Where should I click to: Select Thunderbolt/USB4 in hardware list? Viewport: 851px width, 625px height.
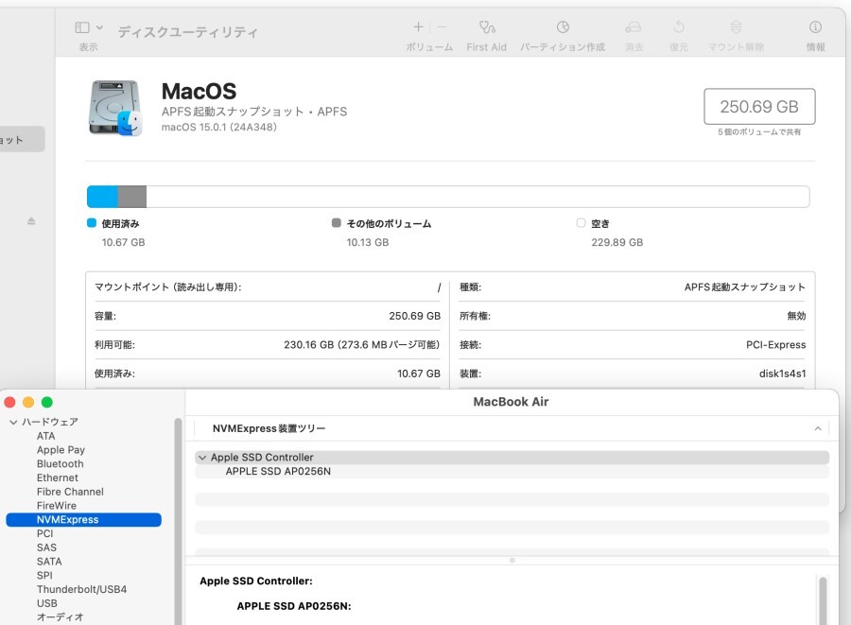coord(81,589)
